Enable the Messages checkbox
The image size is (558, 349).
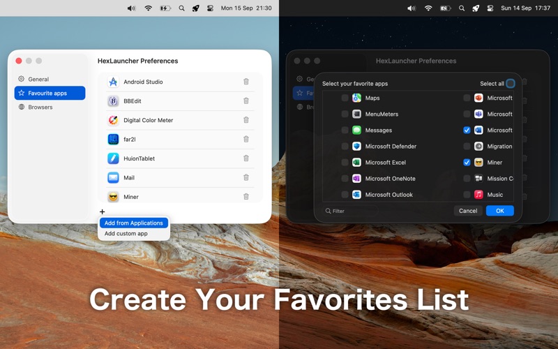pos(345,130)
